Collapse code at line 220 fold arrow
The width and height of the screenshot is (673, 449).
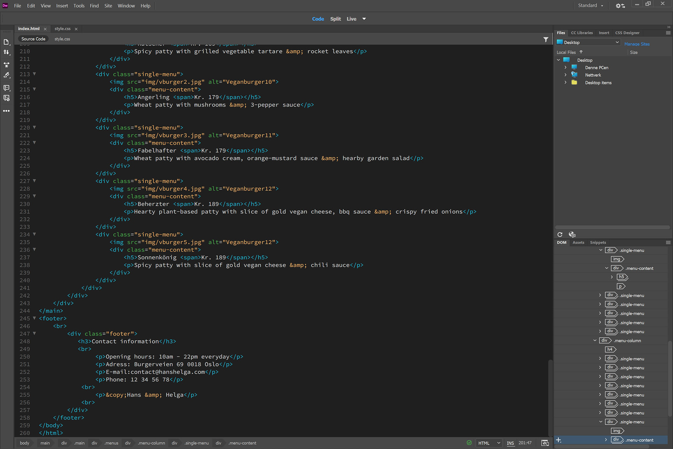tap(34, 127)
